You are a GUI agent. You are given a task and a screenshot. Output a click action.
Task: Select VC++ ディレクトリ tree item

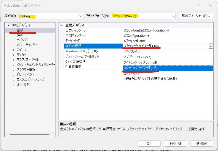click(28, 45)
